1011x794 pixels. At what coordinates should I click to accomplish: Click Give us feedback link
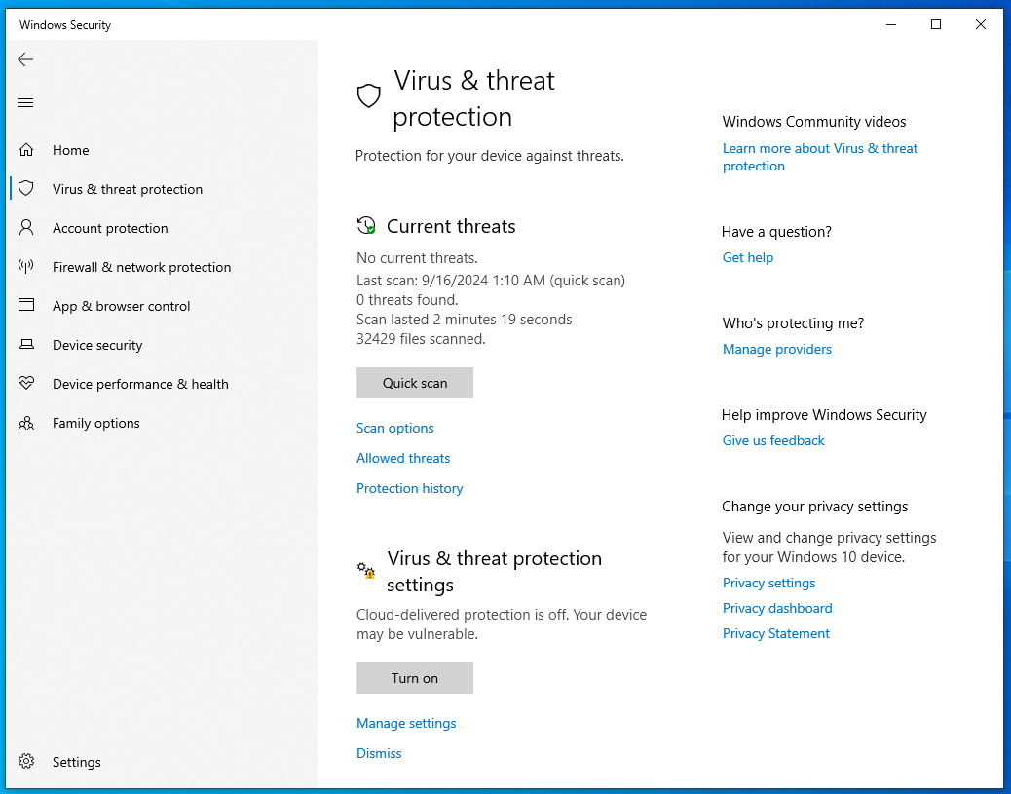(x=773, y=440)
